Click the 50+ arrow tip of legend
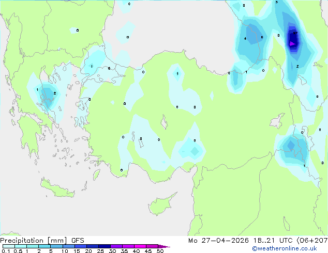 [164, 246]
